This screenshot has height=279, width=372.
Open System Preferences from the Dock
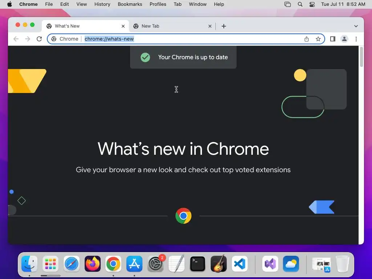coord(155,264)
